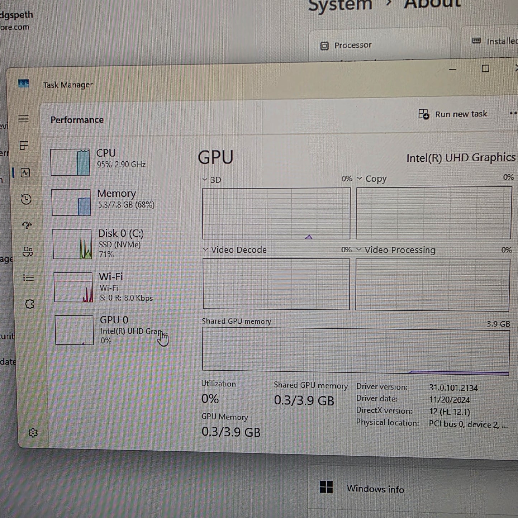Screen dimensions: 518x518
Task: Click the 3D utilization graph
Action: coord(276,213)
